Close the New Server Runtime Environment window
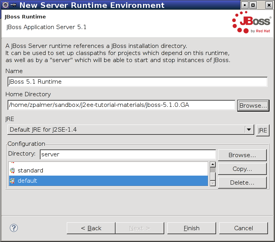The height and width of the screenshot is (242, 275). 269,5
